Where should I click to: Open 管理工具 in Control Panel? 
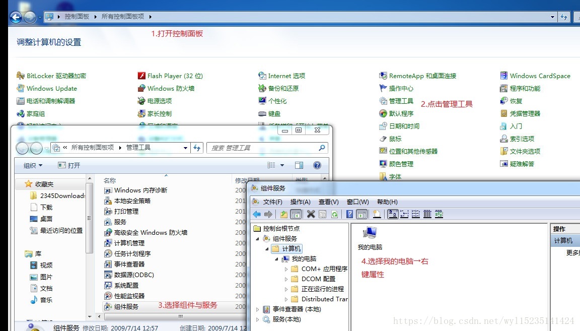[x=401, y=101]
